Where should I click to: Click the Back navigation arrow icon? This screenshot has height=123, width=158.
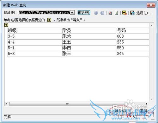pyautogui.click(x=96, y=13)
